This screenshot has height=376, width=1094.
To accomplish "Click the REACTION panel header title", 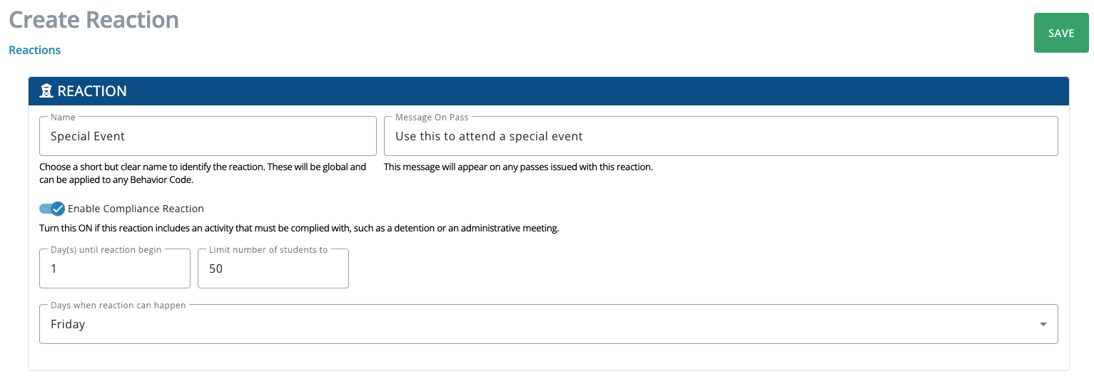I will click(x=92, y=91).
